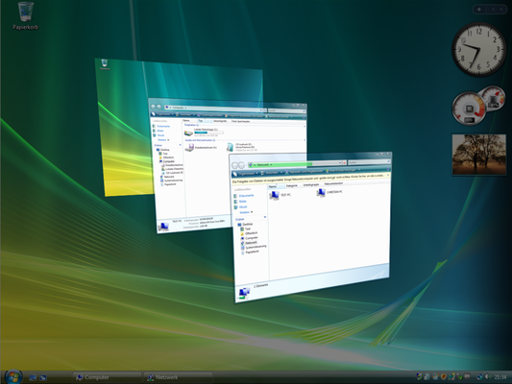Open Organisieren menu in Computer window
512x384 pixels.
pos(162,114)
